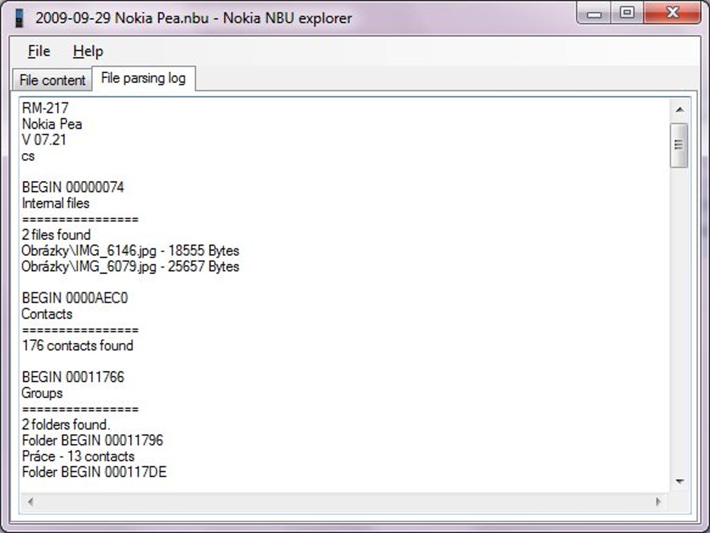Click the '2 folders found.' line

click(x=66, y=425)
